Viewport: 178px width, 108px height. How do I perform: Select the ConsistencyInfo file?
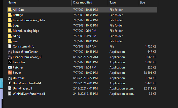[x=82, y=46]
